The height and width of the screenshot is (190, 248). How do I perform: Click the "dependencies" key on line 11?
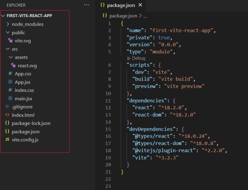(x=147, y=101)
